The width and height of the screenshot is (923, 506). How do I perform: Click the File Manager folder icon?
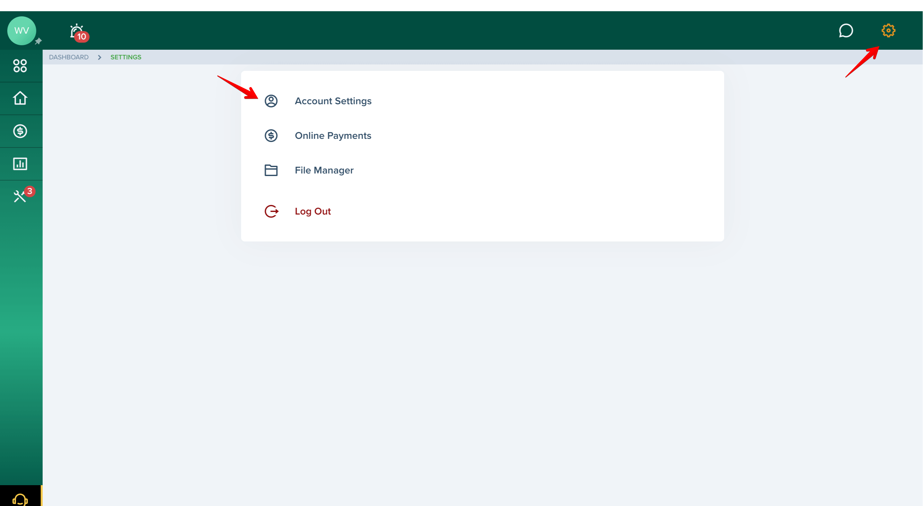tap(271, 170)
